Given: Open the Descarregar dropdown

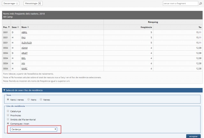Looking at the screenshot, I should tap(11, 4).
